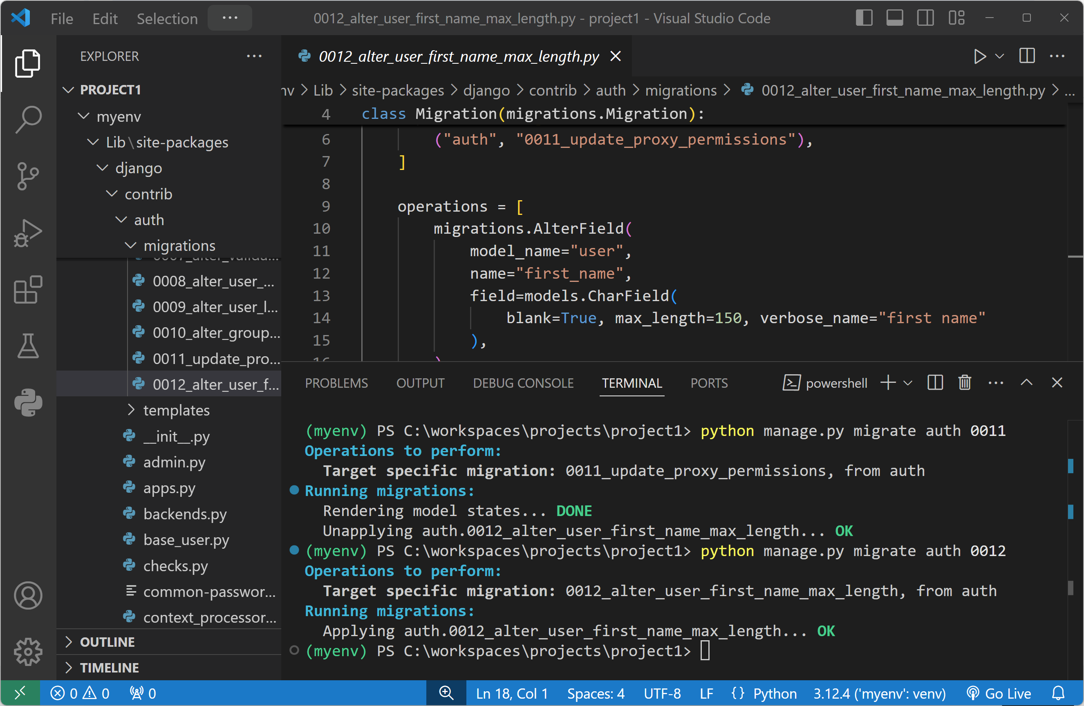Switch to the PROBLEMS tab
The width and height of the screenshot is (1084, 706).
point(336,383)
